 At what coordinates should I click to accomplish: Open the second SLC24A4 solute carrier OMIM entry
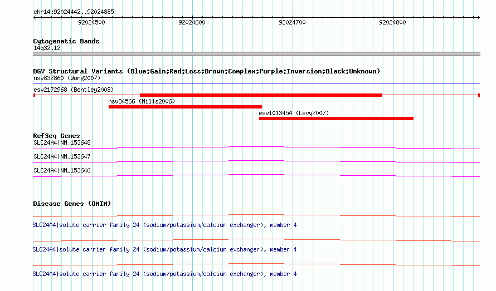pyautogui.click(x=164, y=249)
